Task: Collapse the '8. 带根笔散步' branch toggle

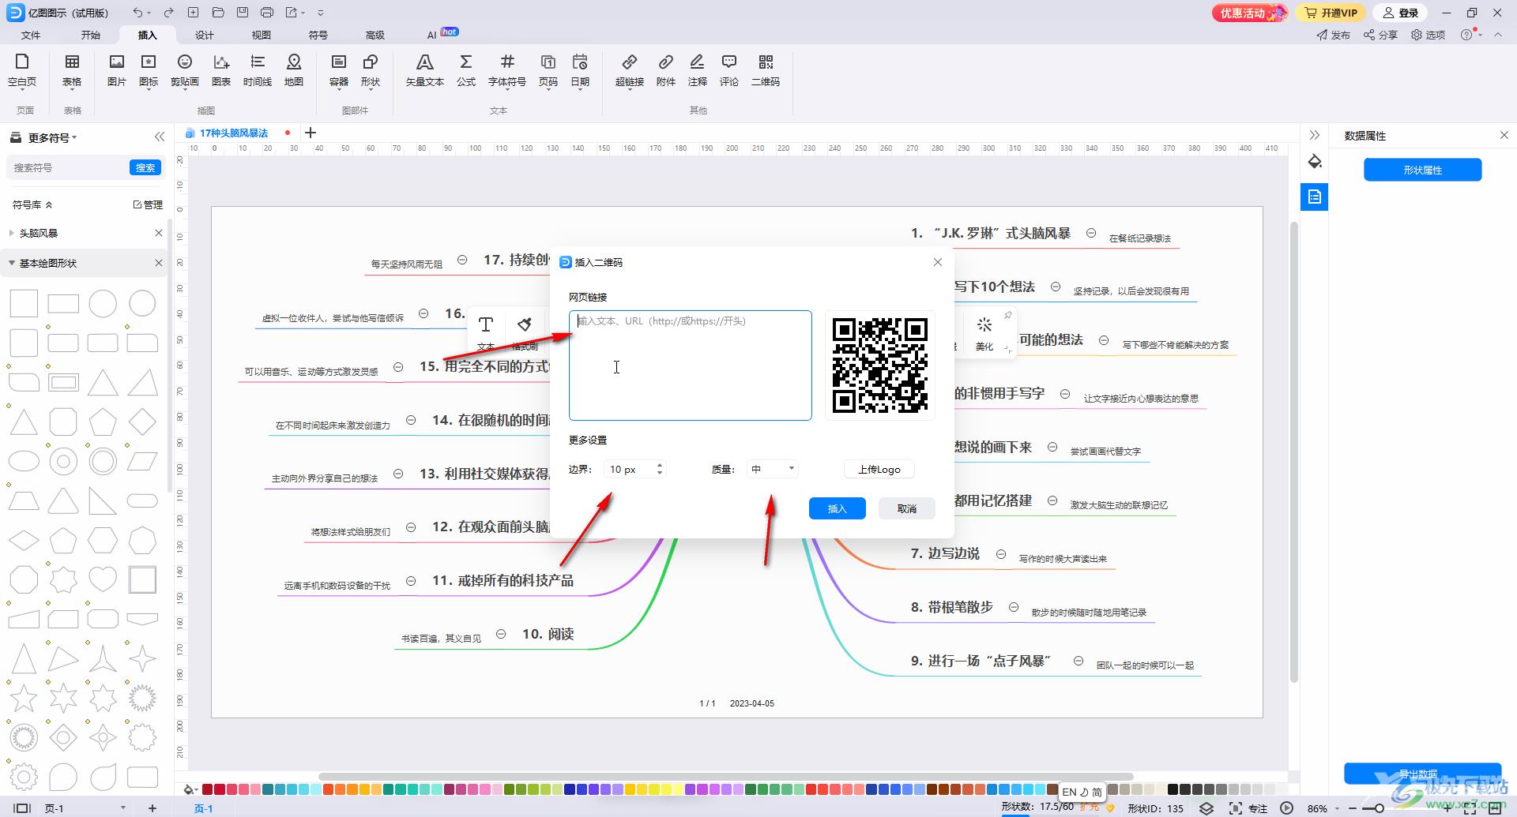Action: click(1014, 607)
